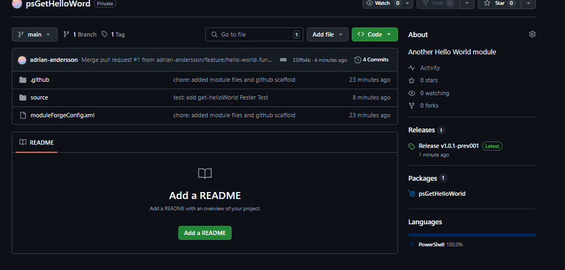Open the green Code dropdown

point(375,34)
